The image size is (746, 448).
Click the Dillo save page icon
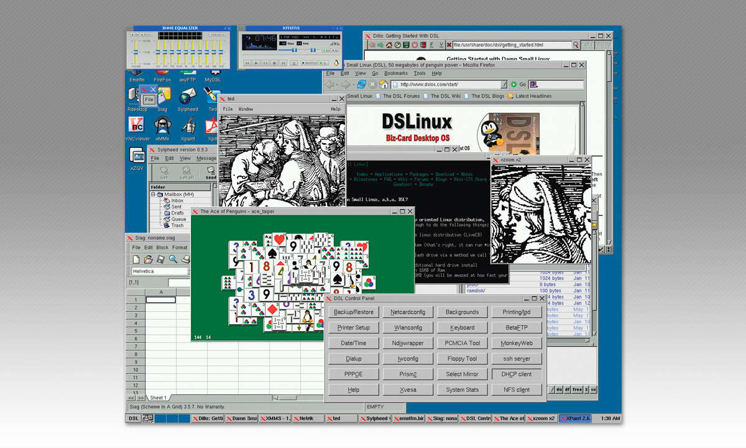tap(405, 45)
